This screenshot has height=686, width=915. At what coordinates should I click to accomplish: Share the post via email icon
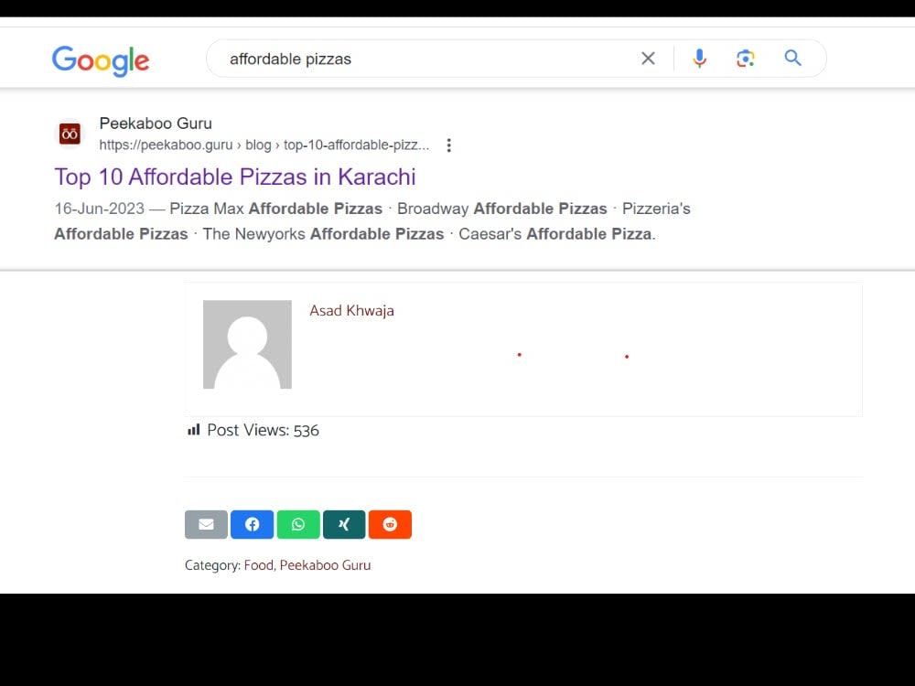coord(206,524)
